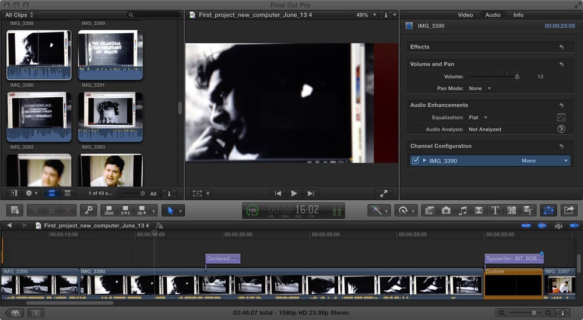Select the Centered title clip in timeline

(x=222, y=259)
